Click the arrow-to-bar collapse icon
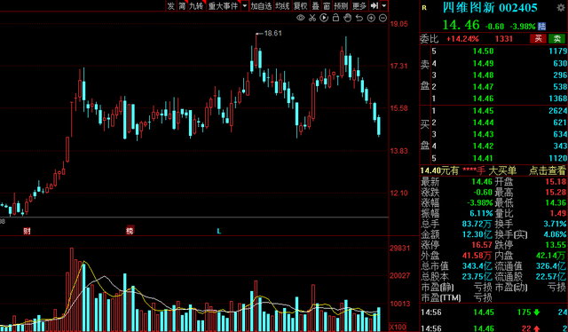The image size is (568, 332). [375, 6]
